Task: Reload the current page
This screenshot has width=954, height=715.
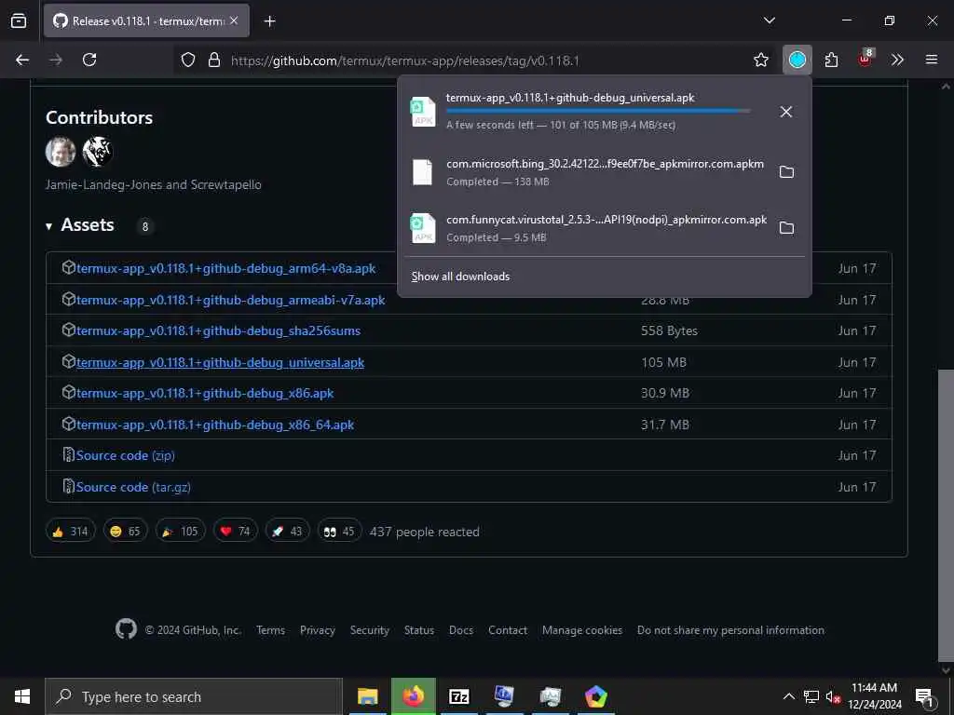Action: (89, 60)
